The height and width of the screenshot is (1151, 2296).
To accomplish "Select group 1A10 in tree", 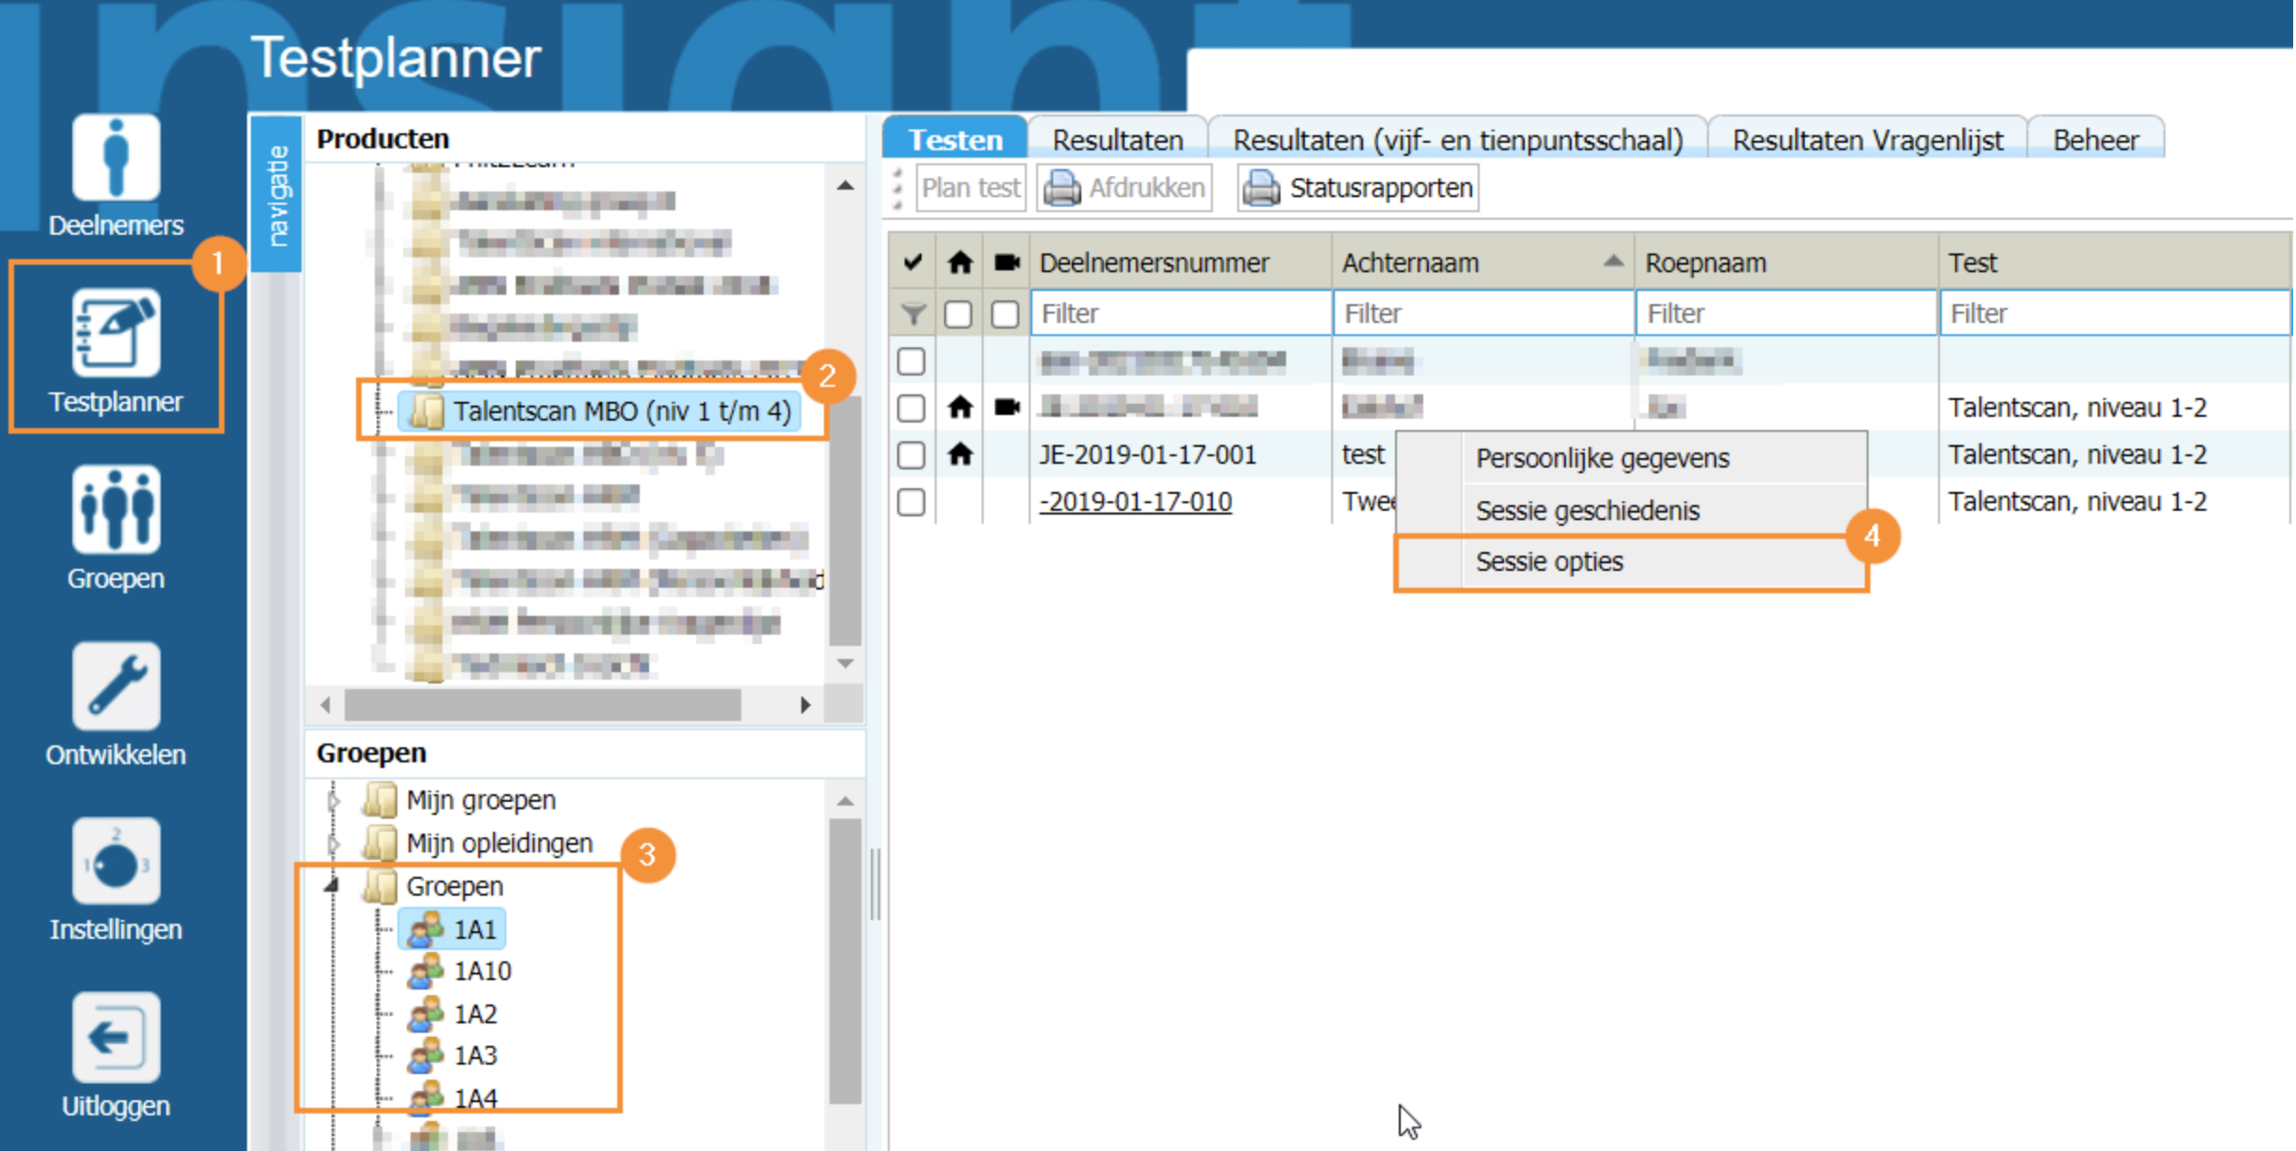I will pyautogui.click(x=481, y=972).
